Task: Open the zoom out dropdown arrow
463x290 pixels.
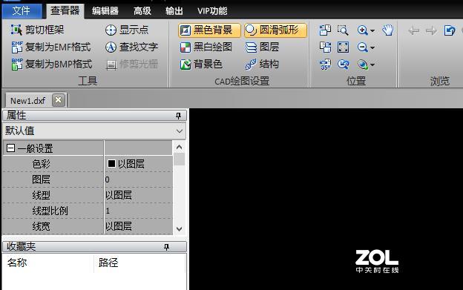Action: pyautogui.click(x=372, y=47)
